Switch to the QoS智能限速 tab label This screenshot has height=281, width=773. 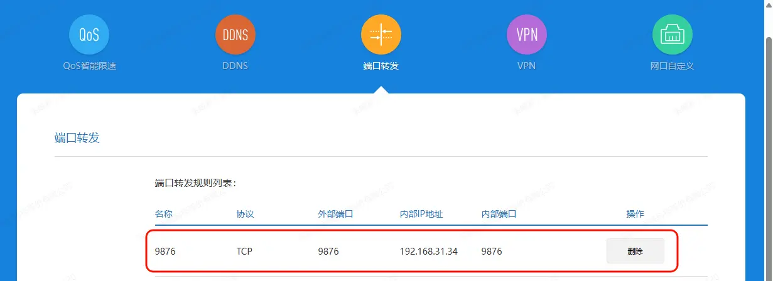click(89, 66)
